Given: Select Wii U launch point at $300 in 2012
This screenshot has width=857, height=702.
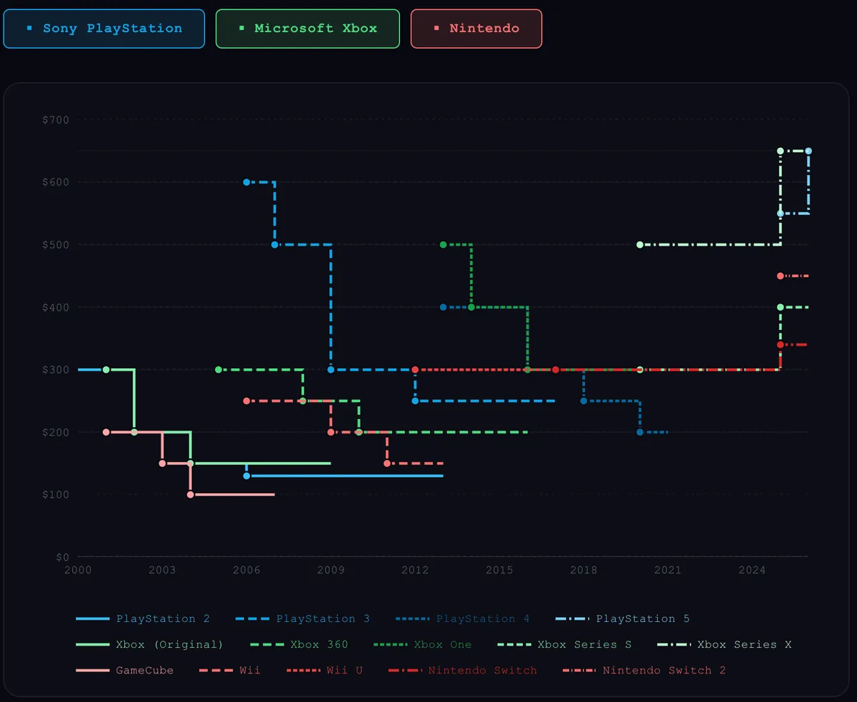Looking at the screenshot, I should tap(415, 370).
